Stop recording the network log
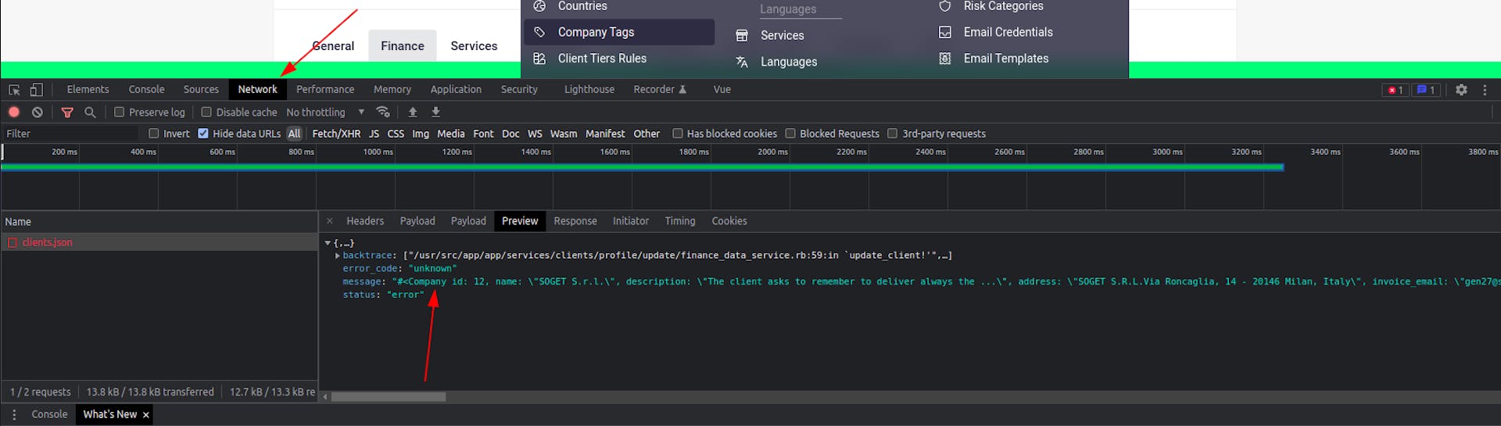The image size is (1501, 426). (14, 113)
